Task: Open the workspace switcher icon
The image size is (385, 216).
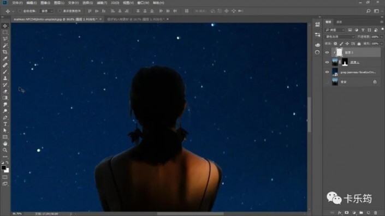Action: point(376,11)
